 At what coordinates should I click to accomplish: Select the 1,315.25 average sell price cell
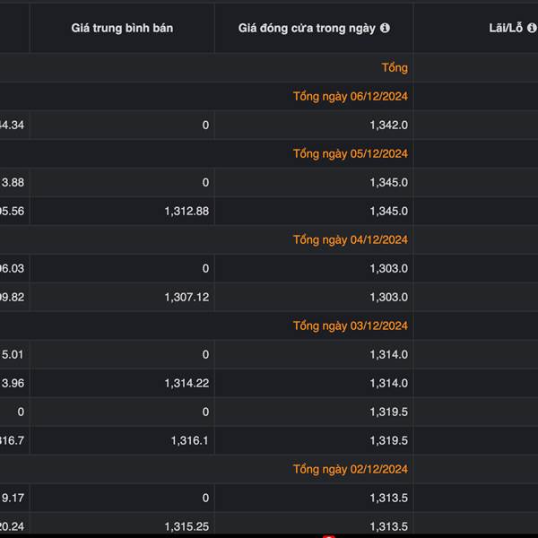(187, 526)
